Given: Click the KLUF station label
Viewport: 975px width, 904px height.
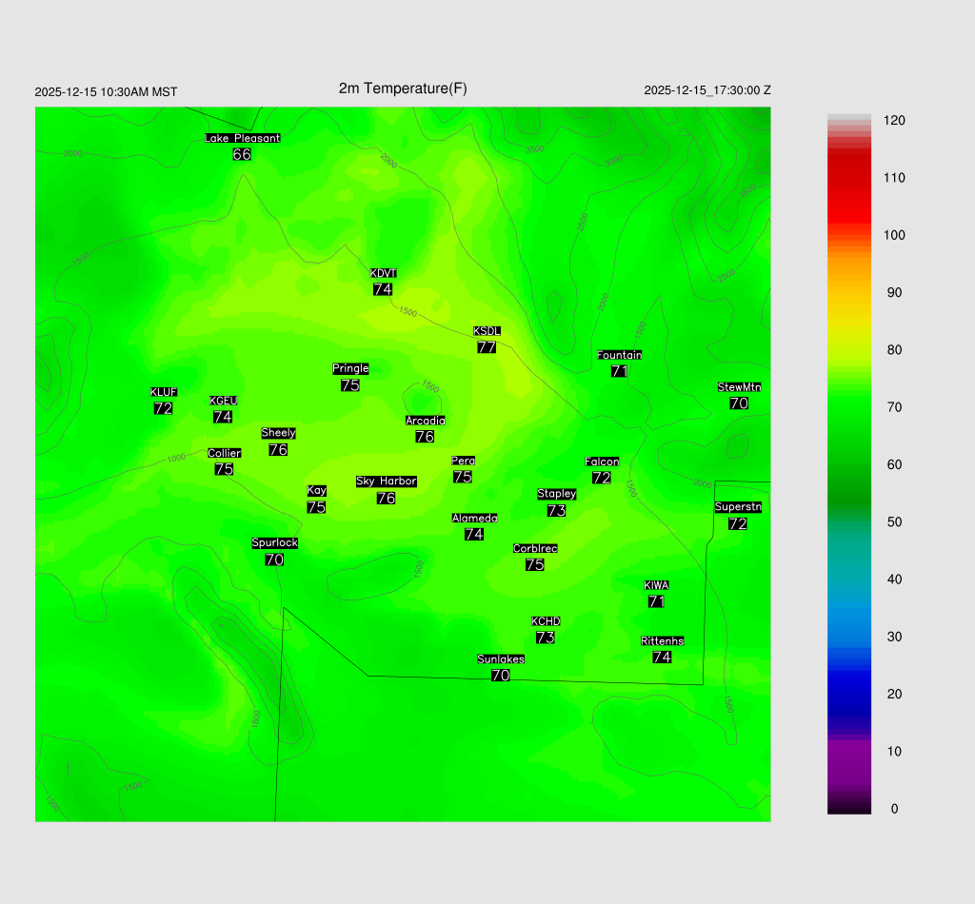Looking at the screenshot, I should [x=163, y=392].
